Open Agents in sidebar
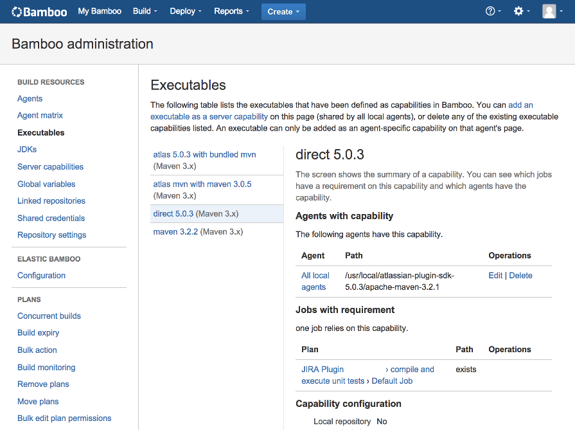This screenshot has height=430, width=575. point(30,98)
